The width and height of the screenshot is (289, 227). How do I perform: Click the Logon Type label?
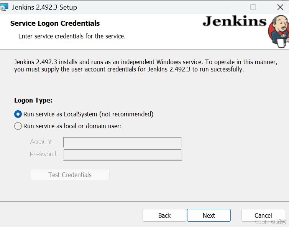point(33,101)
